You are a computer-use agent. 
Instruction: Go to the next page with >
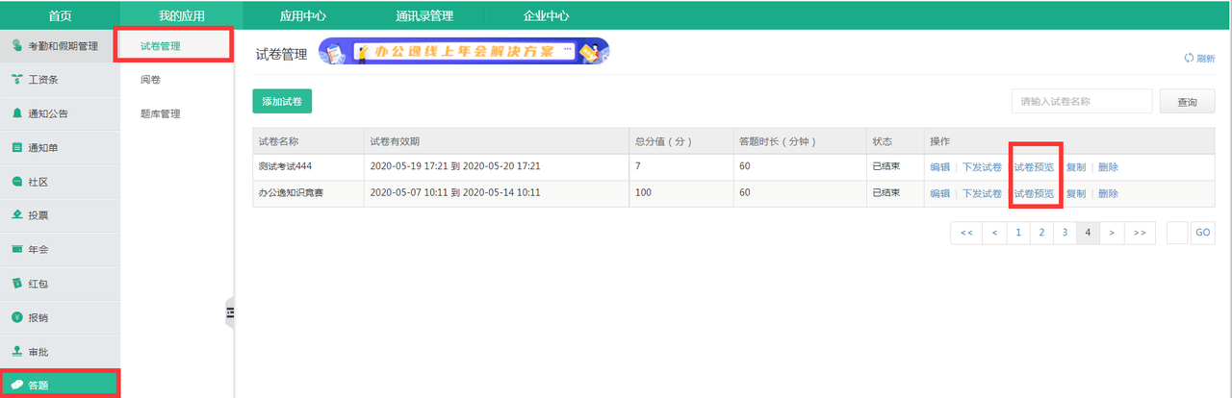pos(1112,233)
